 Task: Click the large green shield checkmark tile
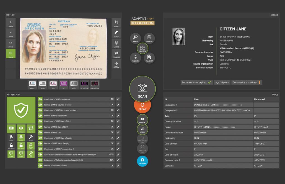pos(21,110)
